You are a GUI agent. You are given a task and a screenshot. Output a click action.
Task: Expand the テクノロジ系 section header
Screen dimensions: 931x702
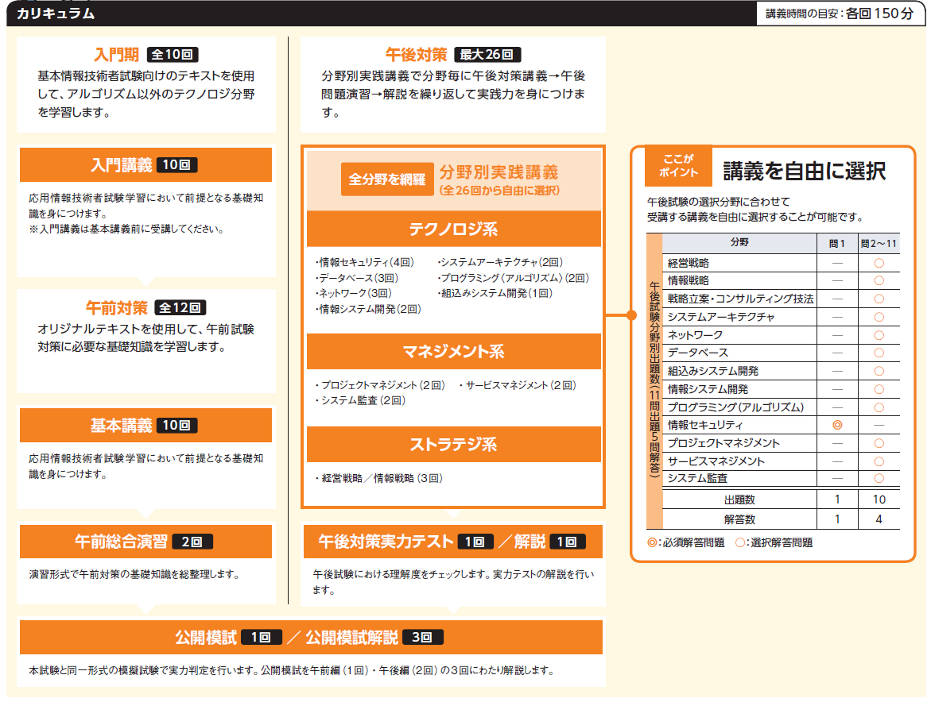[453, 229]
